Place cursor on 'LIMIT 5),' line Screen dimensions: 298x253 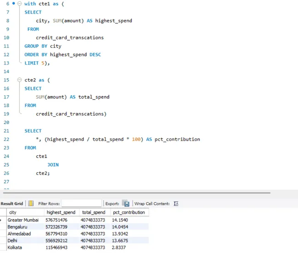point(37,63)
